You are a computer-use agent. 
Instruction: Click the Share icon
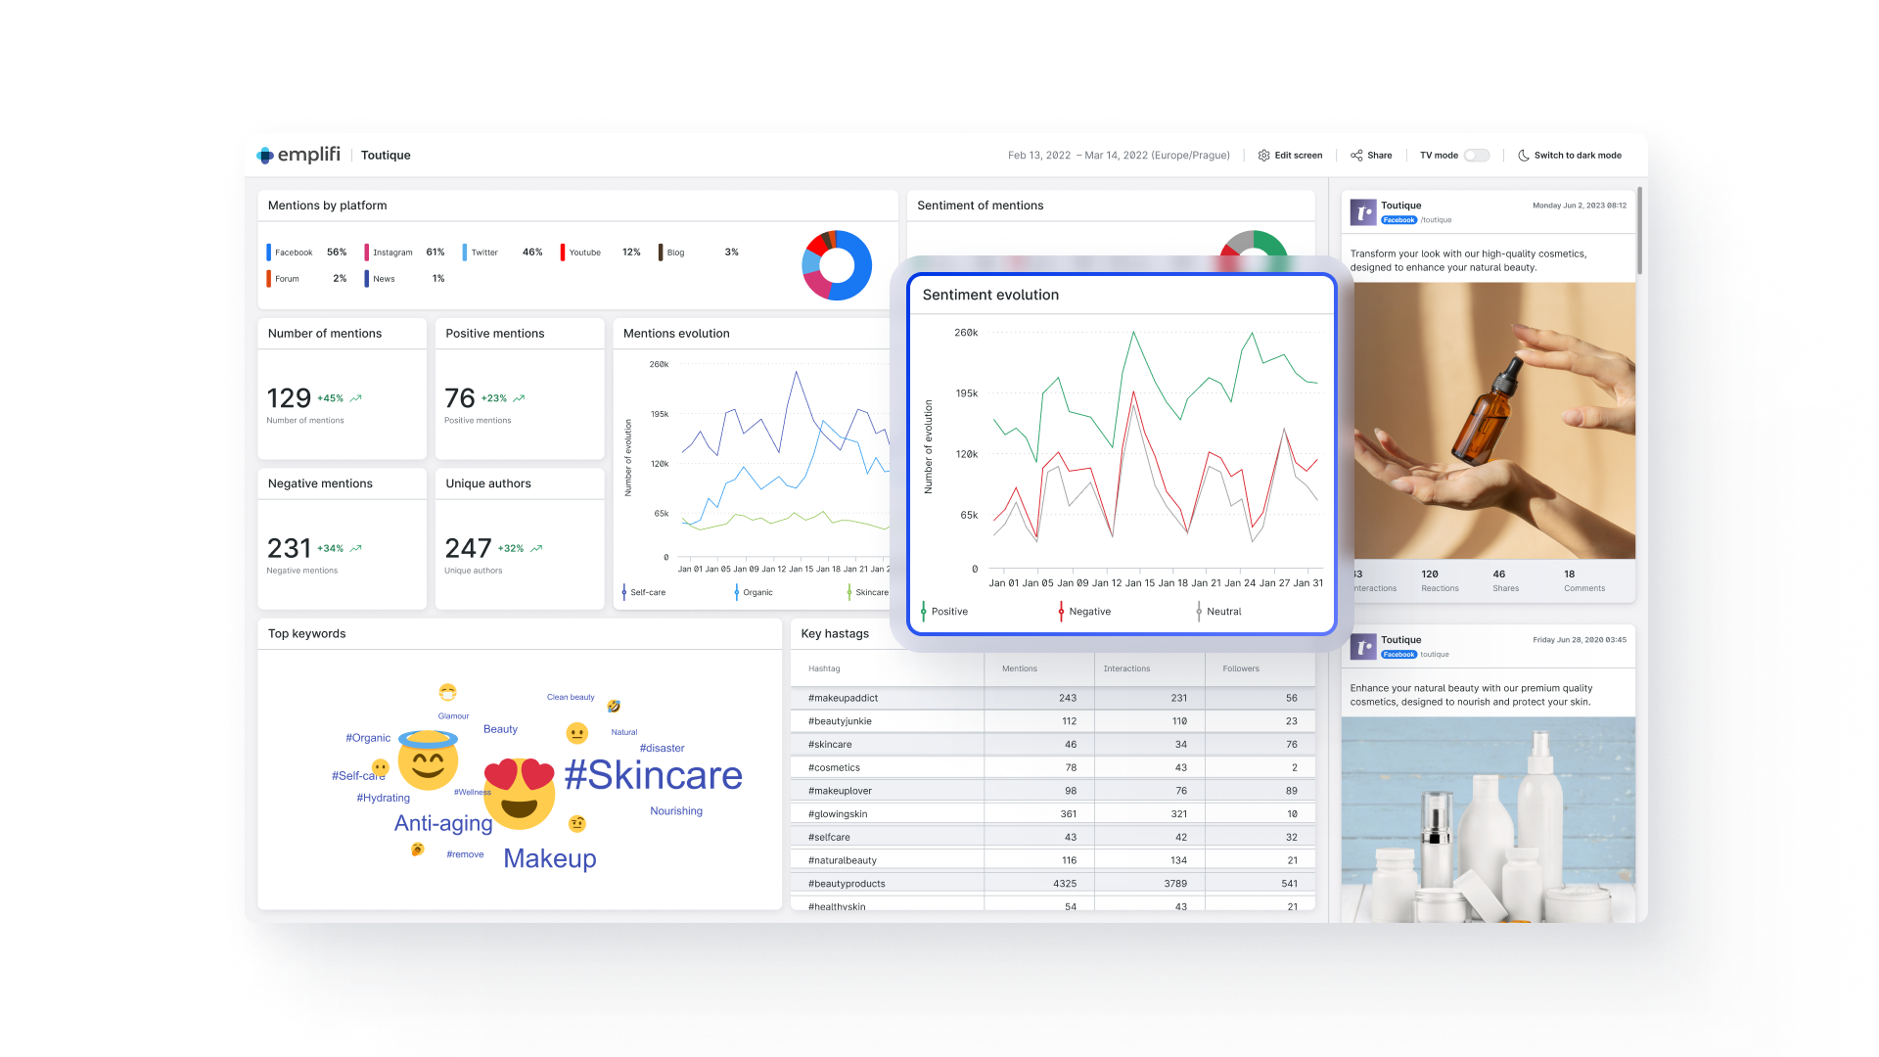[x=1356, y=156]
